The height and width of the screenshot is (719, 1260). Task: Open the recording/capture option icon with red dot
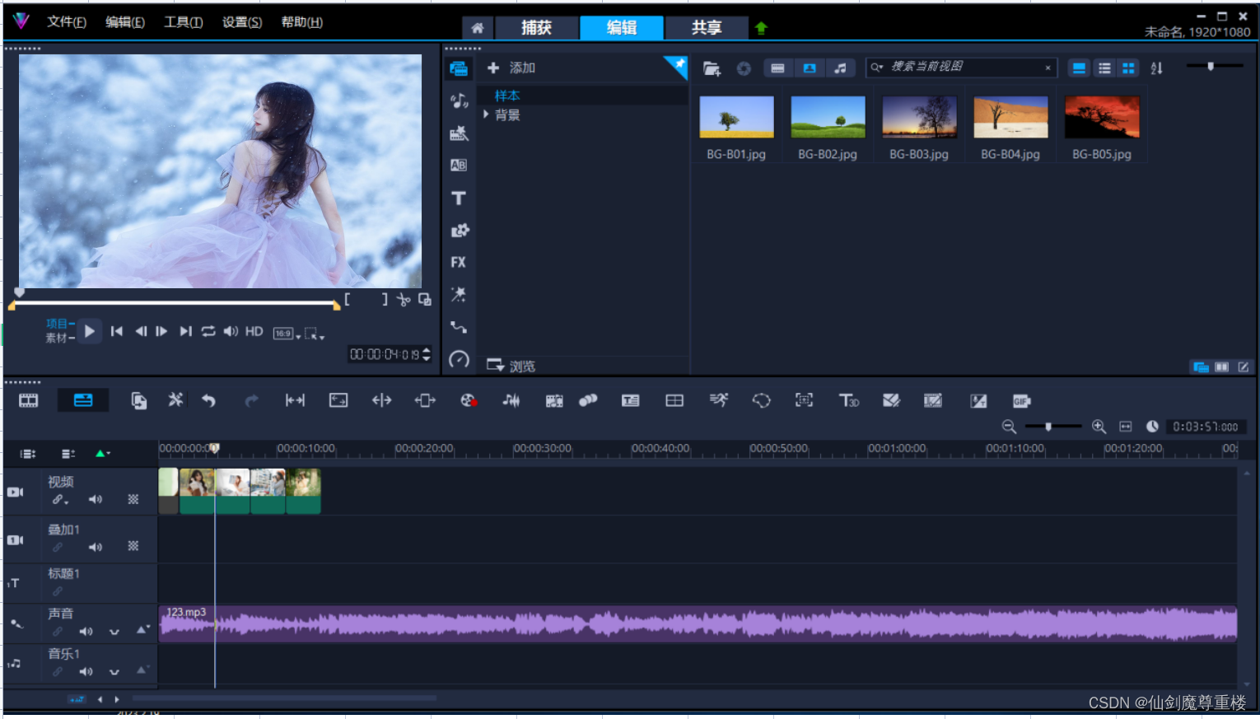click(x=468, y=400)
